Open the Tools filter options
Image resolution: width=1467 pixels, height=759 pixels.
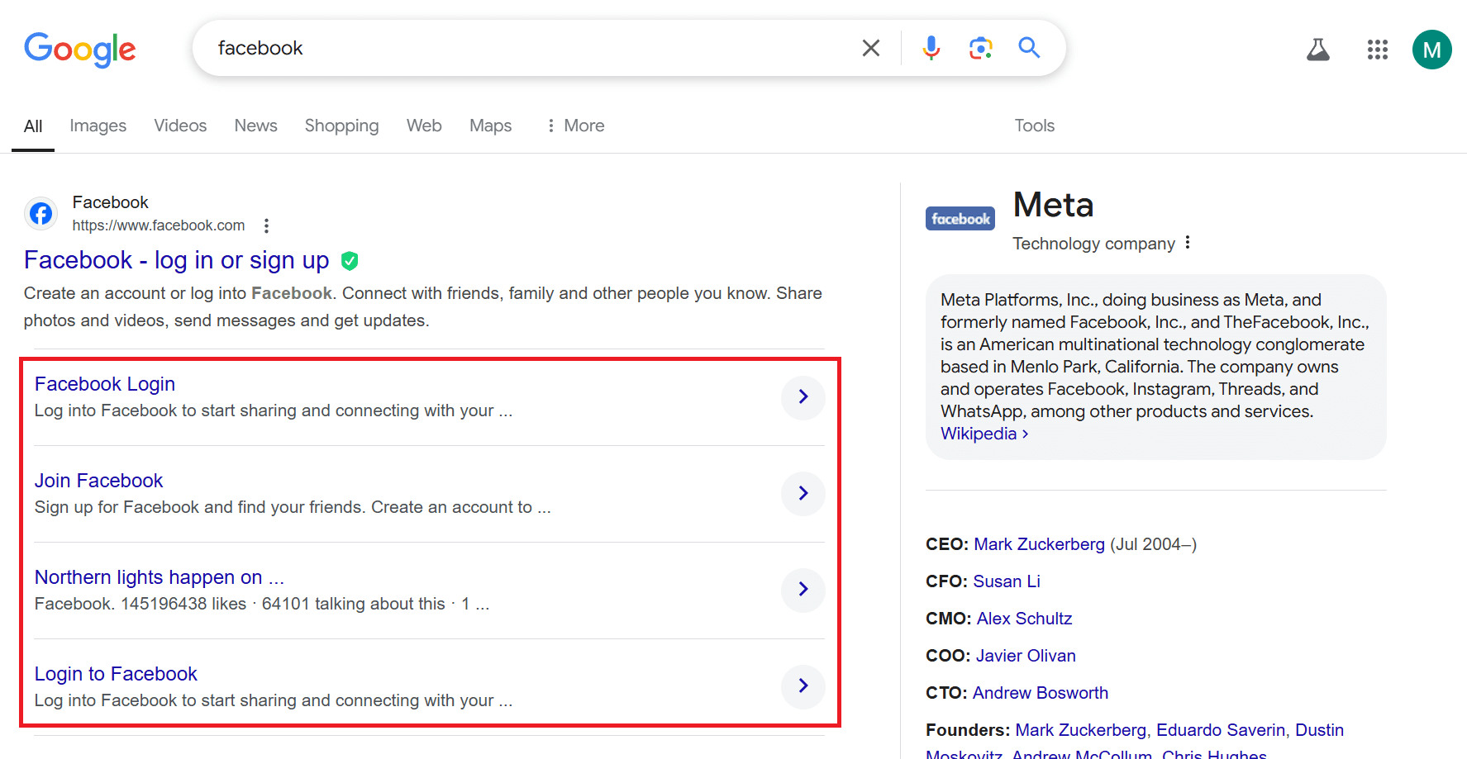coord(1034,126)
